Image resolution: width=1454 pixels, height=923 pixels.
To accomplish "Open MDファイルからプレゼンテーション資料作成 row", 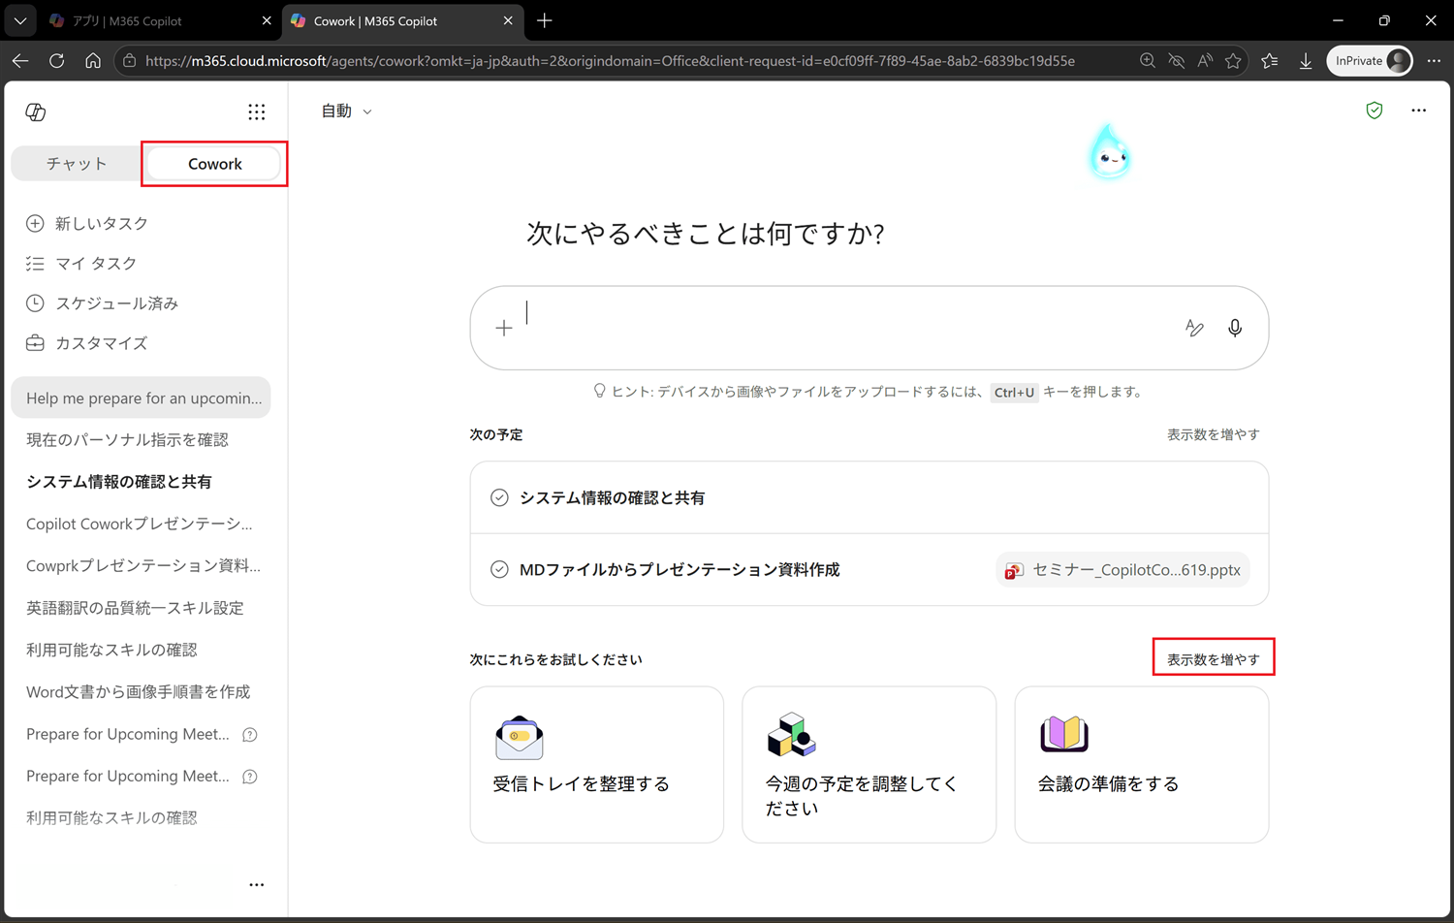I will [x=869, y=570].
